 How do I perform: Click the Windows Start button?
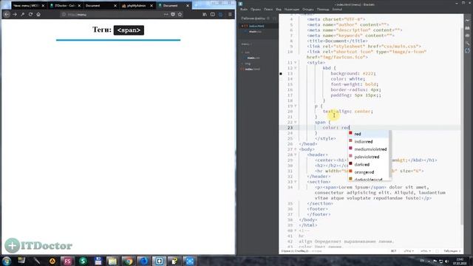click(7, 261)
